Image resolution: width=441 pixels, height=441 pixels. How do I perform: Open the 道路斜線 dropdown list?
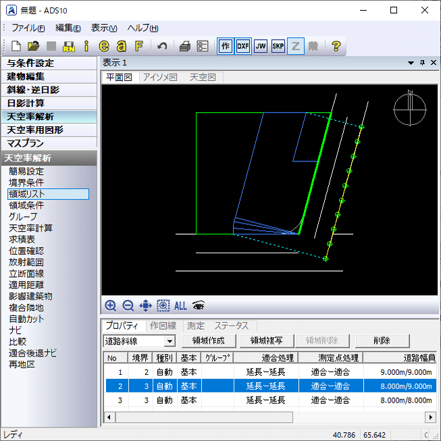coord(170,341)
